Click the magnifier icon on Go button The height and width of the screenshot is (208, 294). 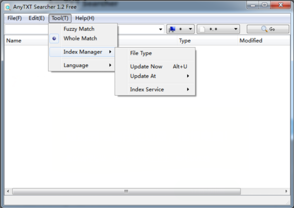point(264,29)
